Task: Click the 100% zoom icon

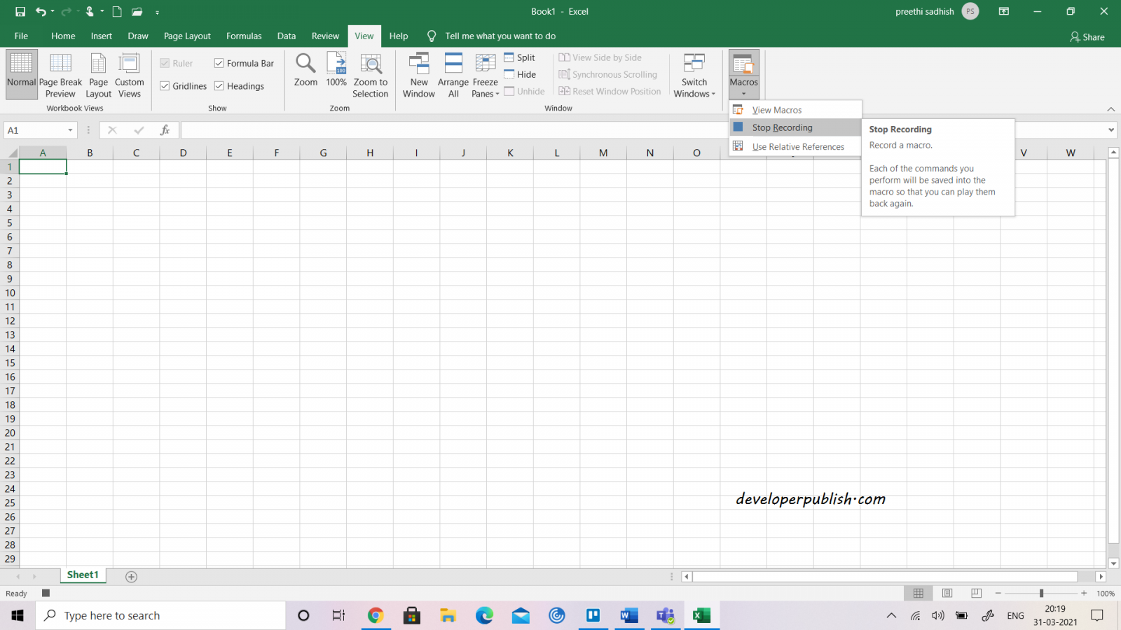Action: pos(336,73)
